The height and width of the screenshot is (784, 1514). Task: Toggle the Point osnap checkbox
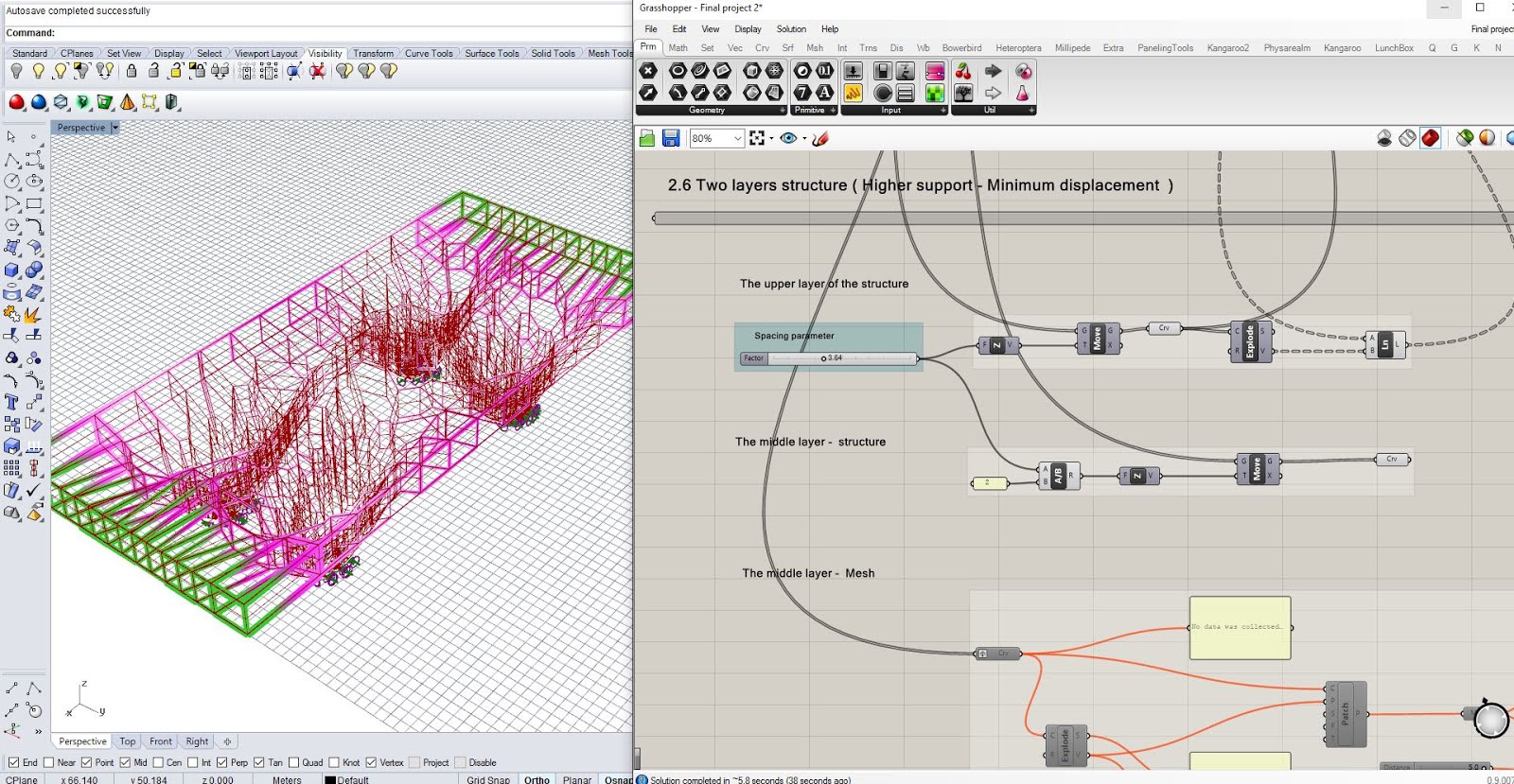pos(86,762)
